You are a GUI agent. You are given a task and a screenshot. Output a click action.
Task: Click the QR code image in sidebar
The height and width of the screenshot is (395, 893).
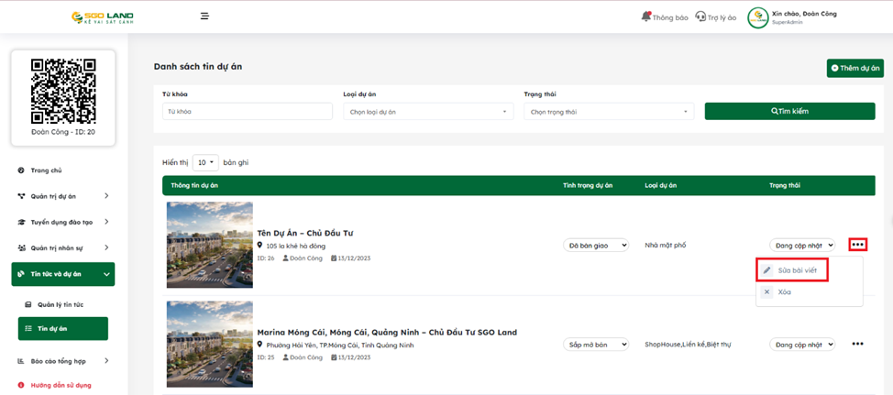(x=63, y=91)
